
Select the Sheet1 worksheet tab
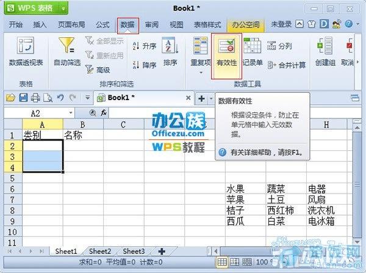[66, 251]
